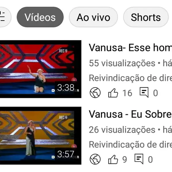The width and height of the screenshot is (172, 172).
Task: Open comments icon of first video
Action: click(144, 92)
